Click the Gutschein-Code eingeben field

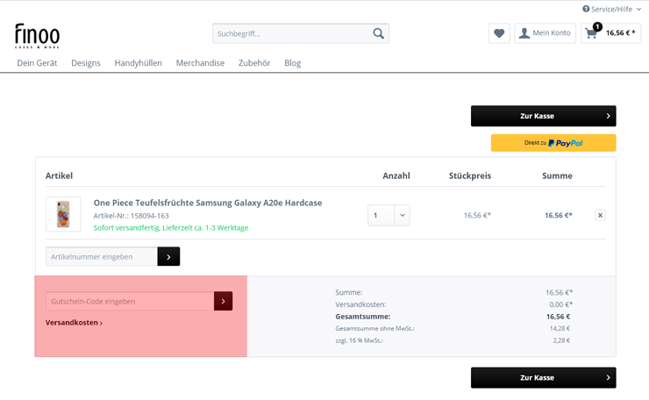pos(130,302)
